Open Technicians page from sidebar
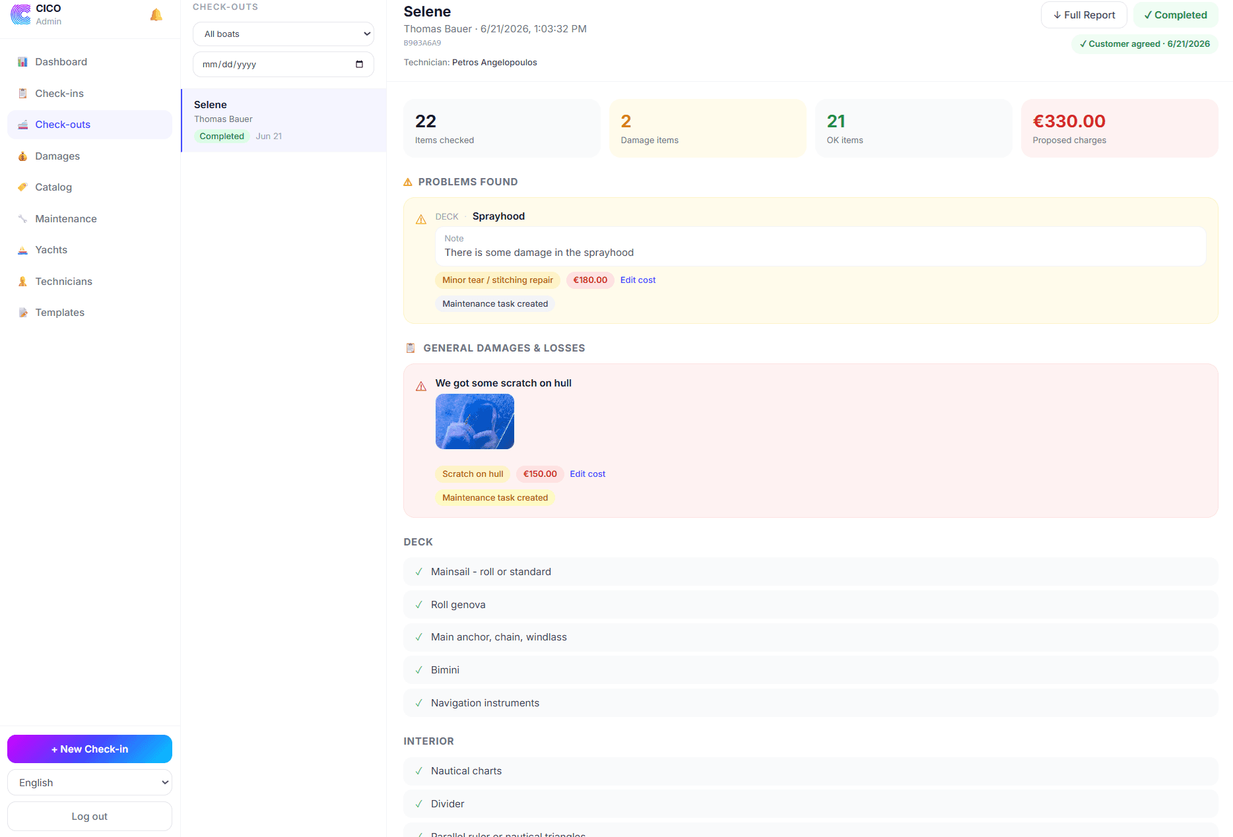This screenshot has height=837, width=1233. coord(90,282)
